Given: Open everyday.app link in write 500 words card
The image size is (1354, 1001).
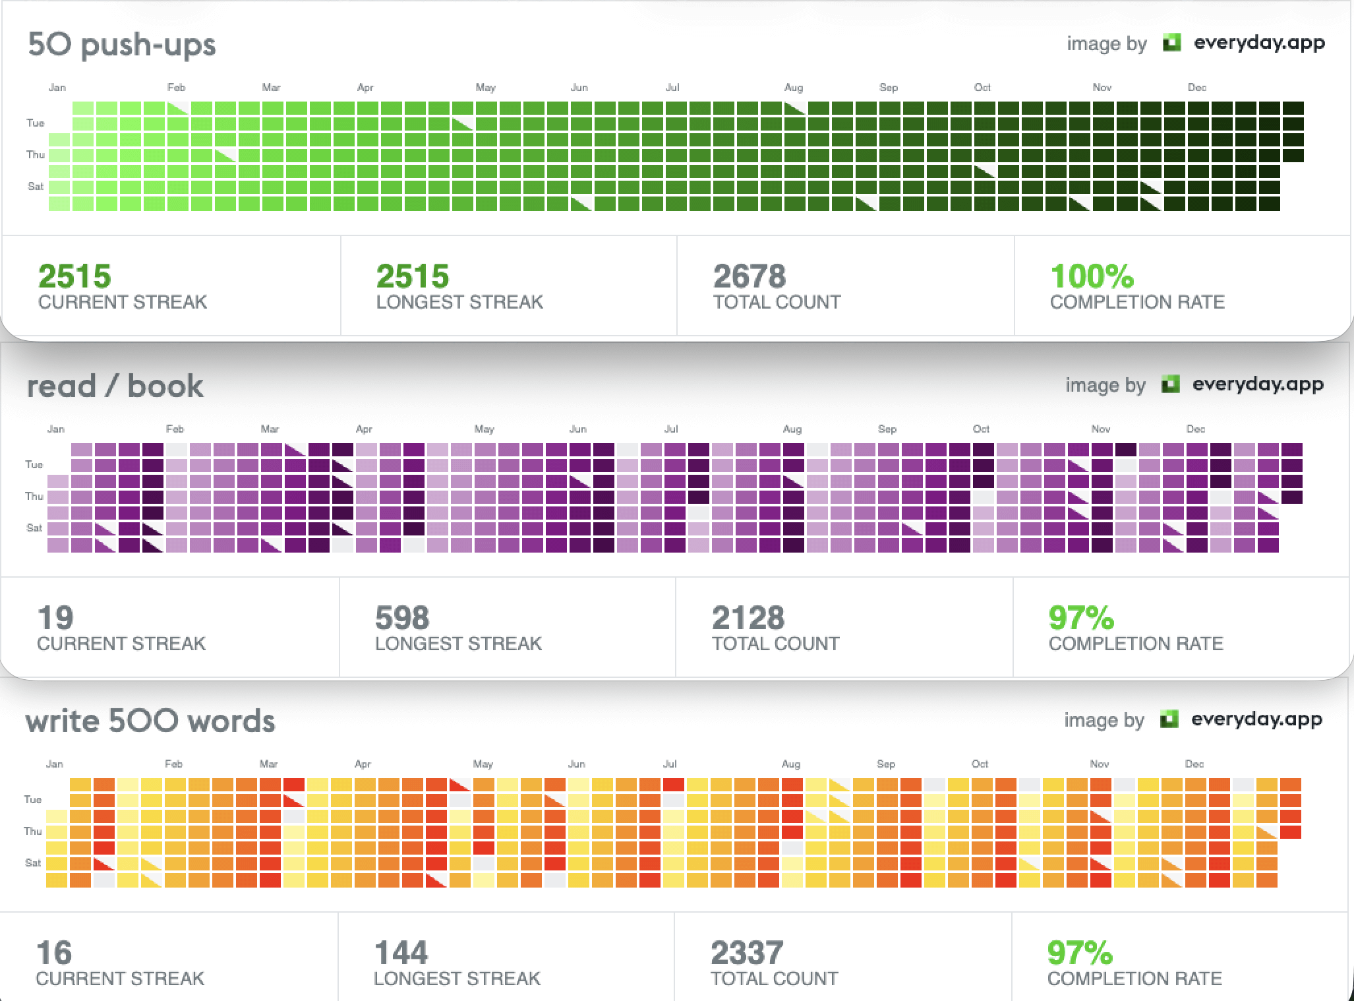Looking at the screenshot, I should (x=1256, y=719).
